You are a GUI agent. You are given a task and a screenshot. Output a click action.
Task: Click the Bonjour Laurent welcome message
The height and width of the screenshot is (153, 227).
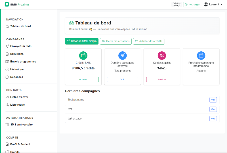108,29
